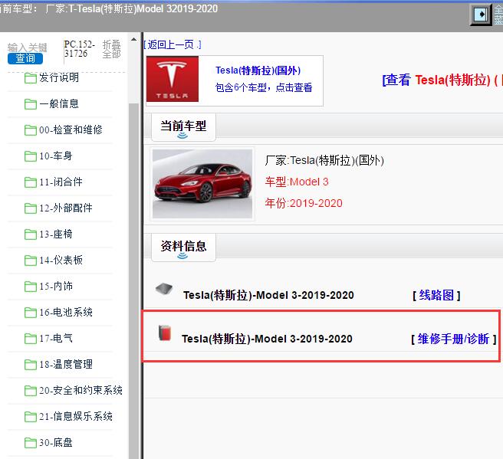
Task: Click the 车型:Model 3 text
Action: click(x=297, y=182)
